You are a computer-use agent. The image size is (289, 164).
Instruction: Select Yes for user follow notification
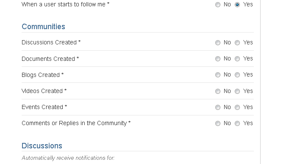point(237,5)
